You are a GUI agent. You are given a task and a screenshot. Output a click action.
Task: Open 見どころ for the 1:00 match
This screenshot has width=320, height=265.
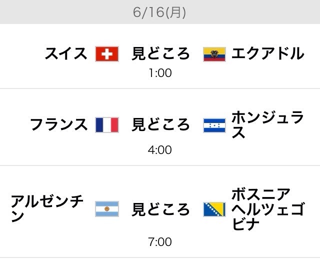click(160, 53)
